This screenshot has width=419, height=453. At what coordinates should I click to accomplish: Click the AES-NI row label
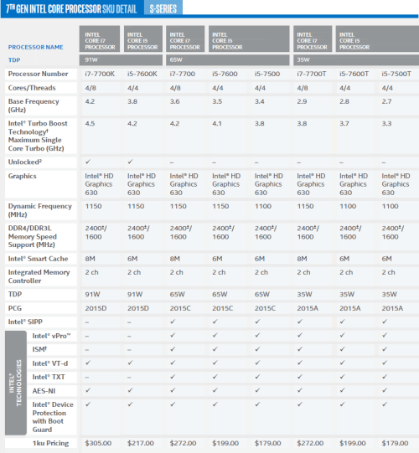tap(44, 391)
